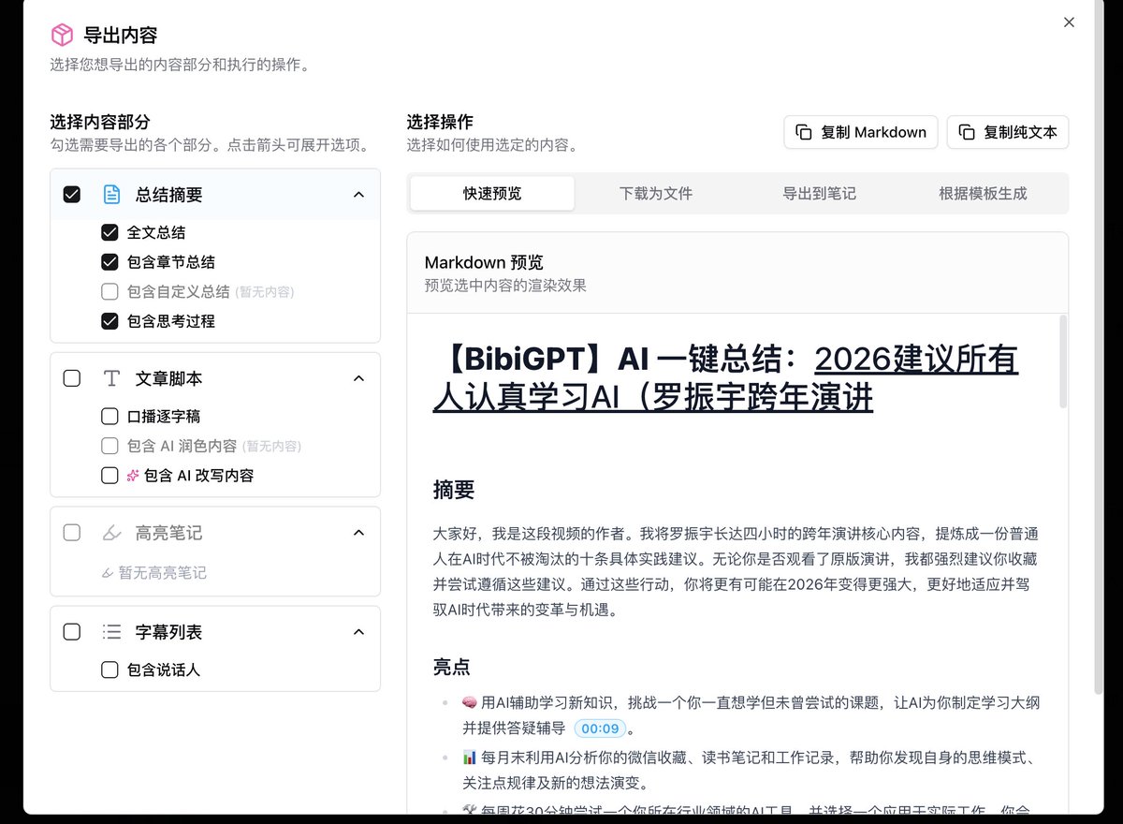Collapse the 总结摘要 section chevron
The image size is (1123, 824).
point(358,195)
